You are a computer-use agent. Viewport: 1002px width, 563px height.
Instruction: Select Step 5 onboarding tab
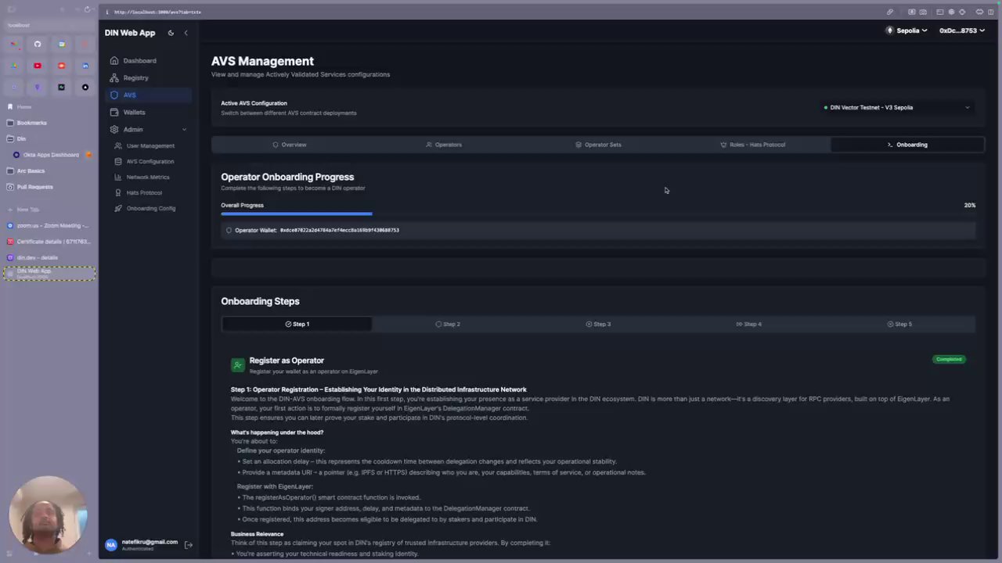pyautogui.click(x=899, y=324)
